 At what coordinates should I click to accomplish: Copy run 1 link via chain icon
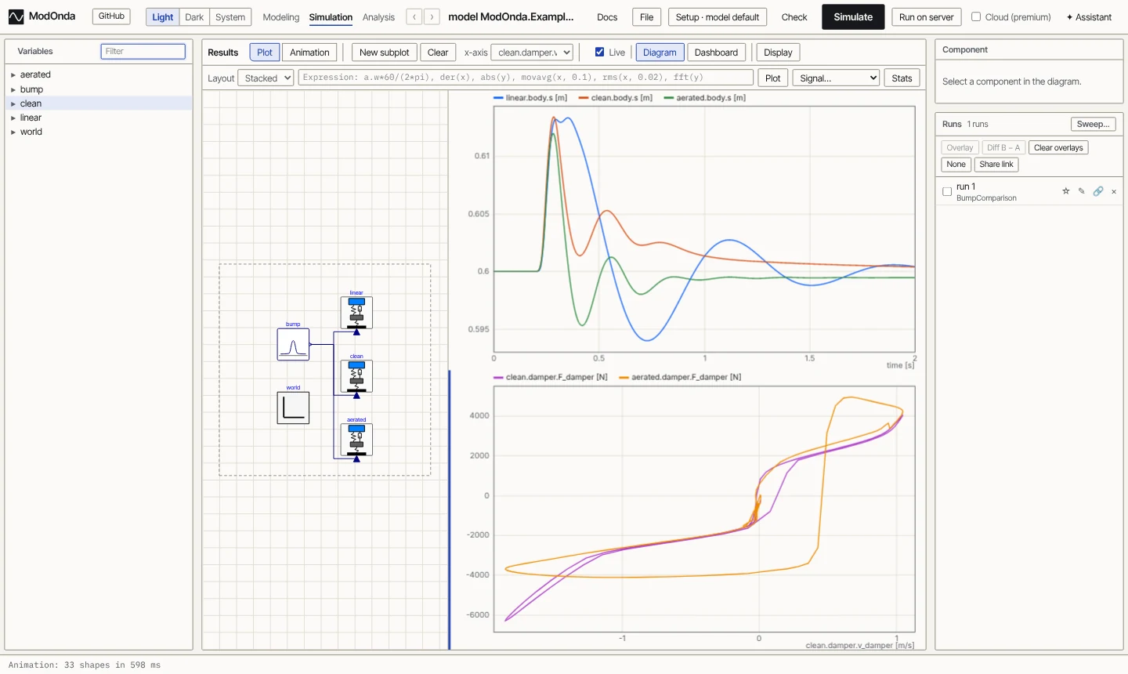1098,191
